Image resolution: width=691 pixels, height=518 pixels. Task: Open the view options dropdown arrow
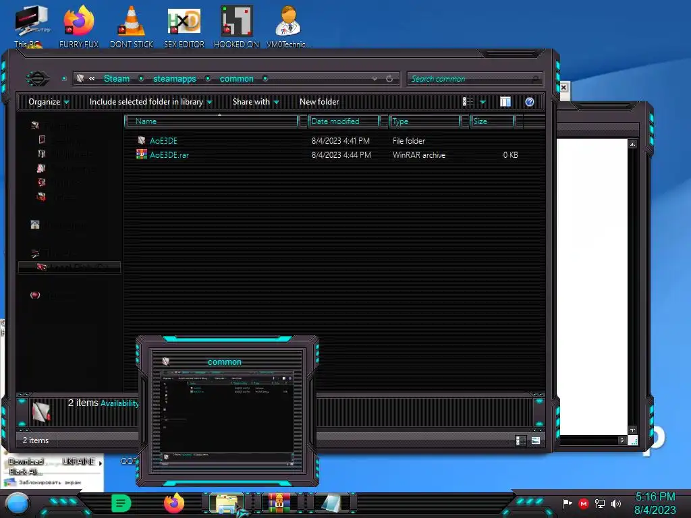[483, 103]
